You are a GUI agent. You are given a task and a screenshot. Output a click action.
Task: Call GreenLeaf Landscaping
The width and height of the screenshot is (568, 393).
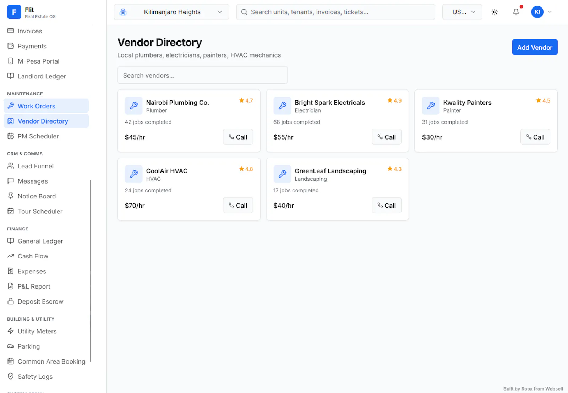[386, 205]
